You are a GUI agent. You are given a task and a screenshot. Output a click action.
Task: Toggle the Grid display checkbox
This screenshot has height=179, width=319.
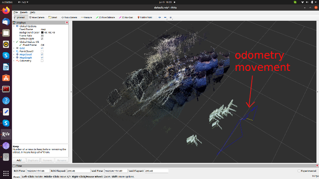point(42,48)
